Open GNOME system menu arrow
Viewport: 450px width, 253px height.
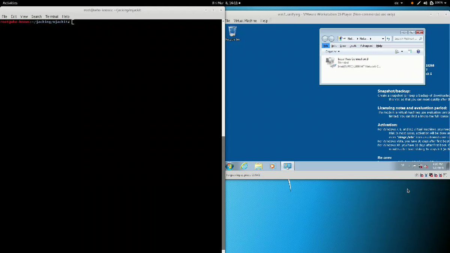[x=445, y=3]
